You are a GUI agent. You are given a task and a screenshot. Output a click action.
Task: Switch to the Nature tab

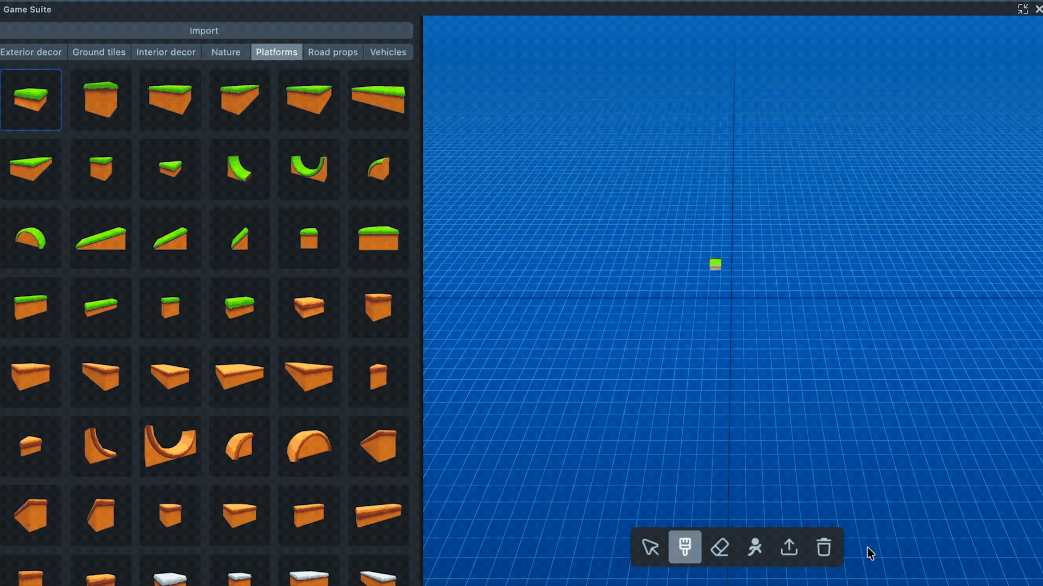click(x=225, y=52)
